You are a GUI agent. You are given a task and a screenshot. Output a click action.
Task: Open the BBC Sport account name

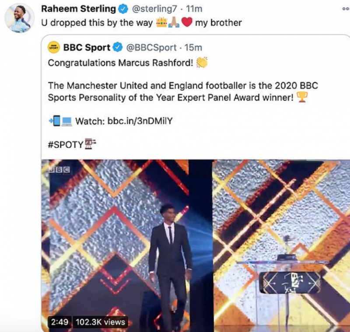tap(87, 47)
